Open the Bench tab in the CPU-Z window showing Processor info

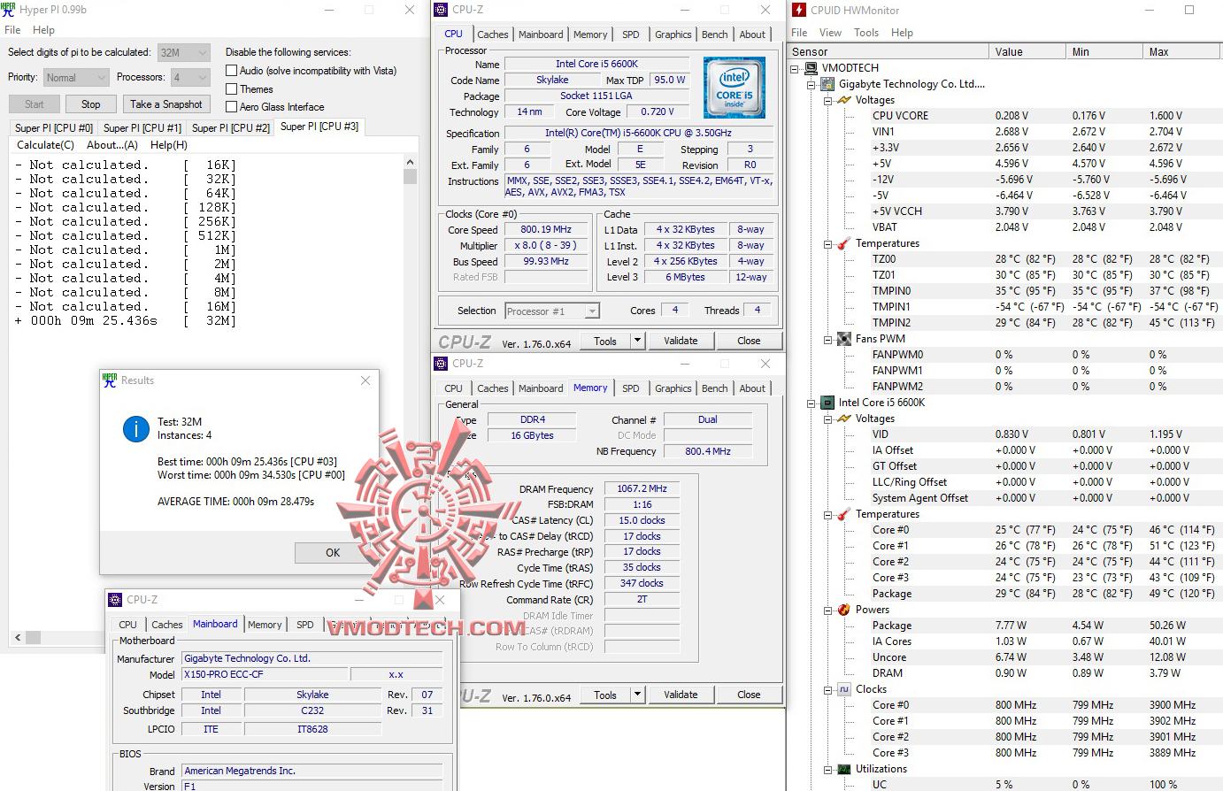[x=715, y=35]
